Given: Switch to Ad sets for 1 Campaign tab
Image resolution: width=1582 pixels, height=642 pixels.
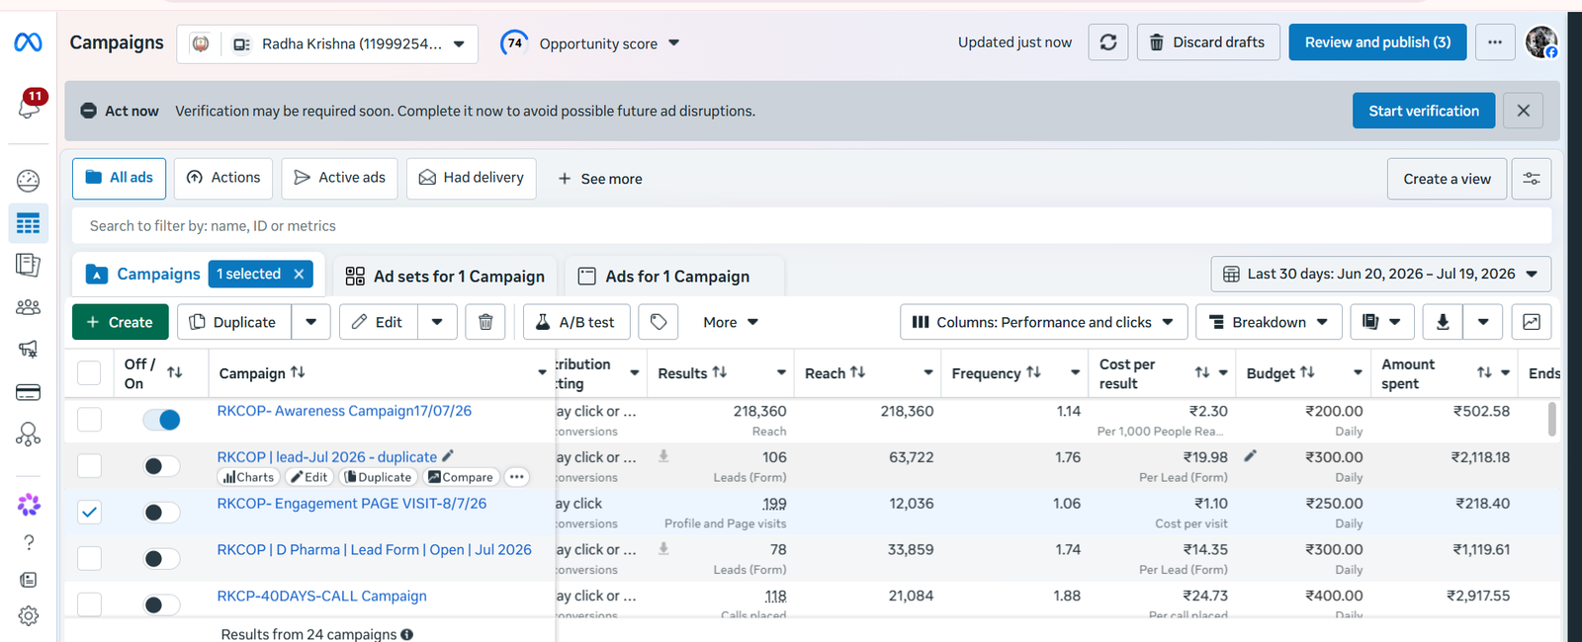Looking at the screenshot, I should pos(445,277).
